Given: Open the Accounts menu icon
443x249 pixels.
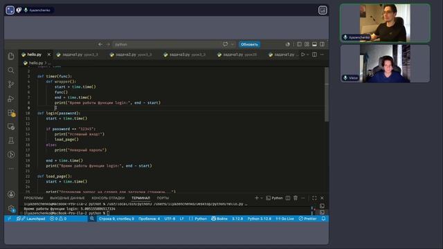Looking at the screenshot, I should tap(11, 194).
